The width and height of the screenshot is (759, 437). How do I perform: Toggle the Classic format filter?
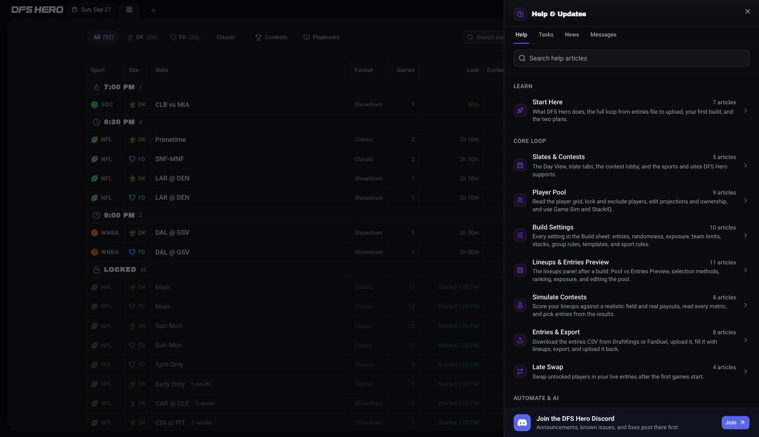[226, 37]
